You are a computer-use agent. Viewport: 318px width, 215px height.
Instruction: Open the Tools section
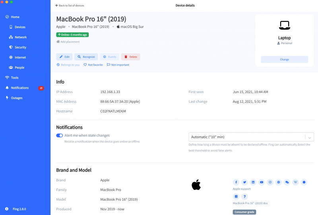[x=15, y=77]
